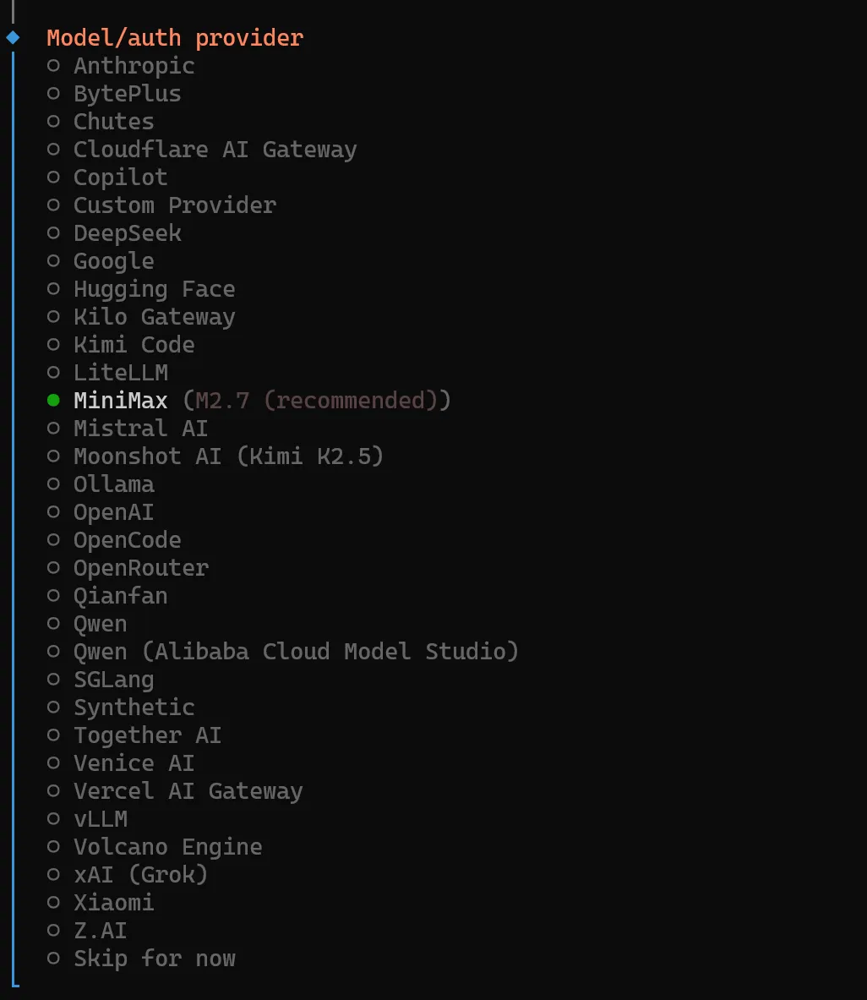
Task: Click Skip for now
Action: pos(154,959)
